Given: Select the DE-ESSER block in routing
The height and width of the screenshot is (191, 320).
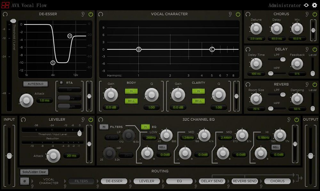Looking at the screenshot, I should coord(114,181).
